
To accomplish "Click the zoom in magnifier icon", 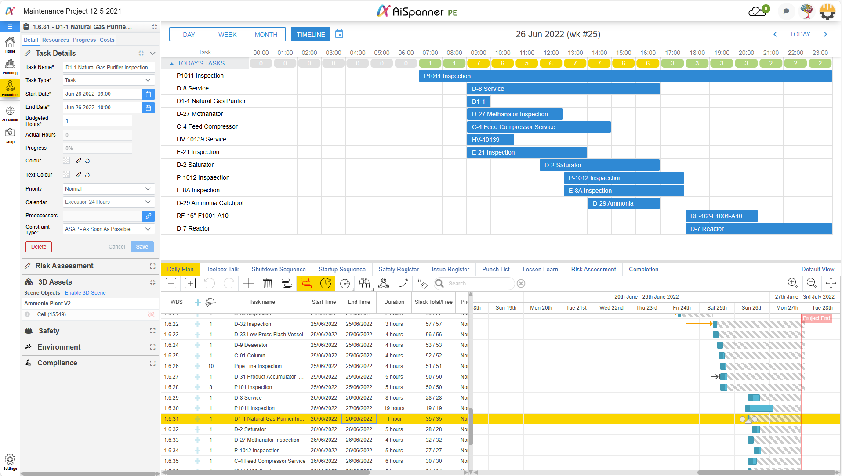I will pyautogui.click(x=792, y=284).
